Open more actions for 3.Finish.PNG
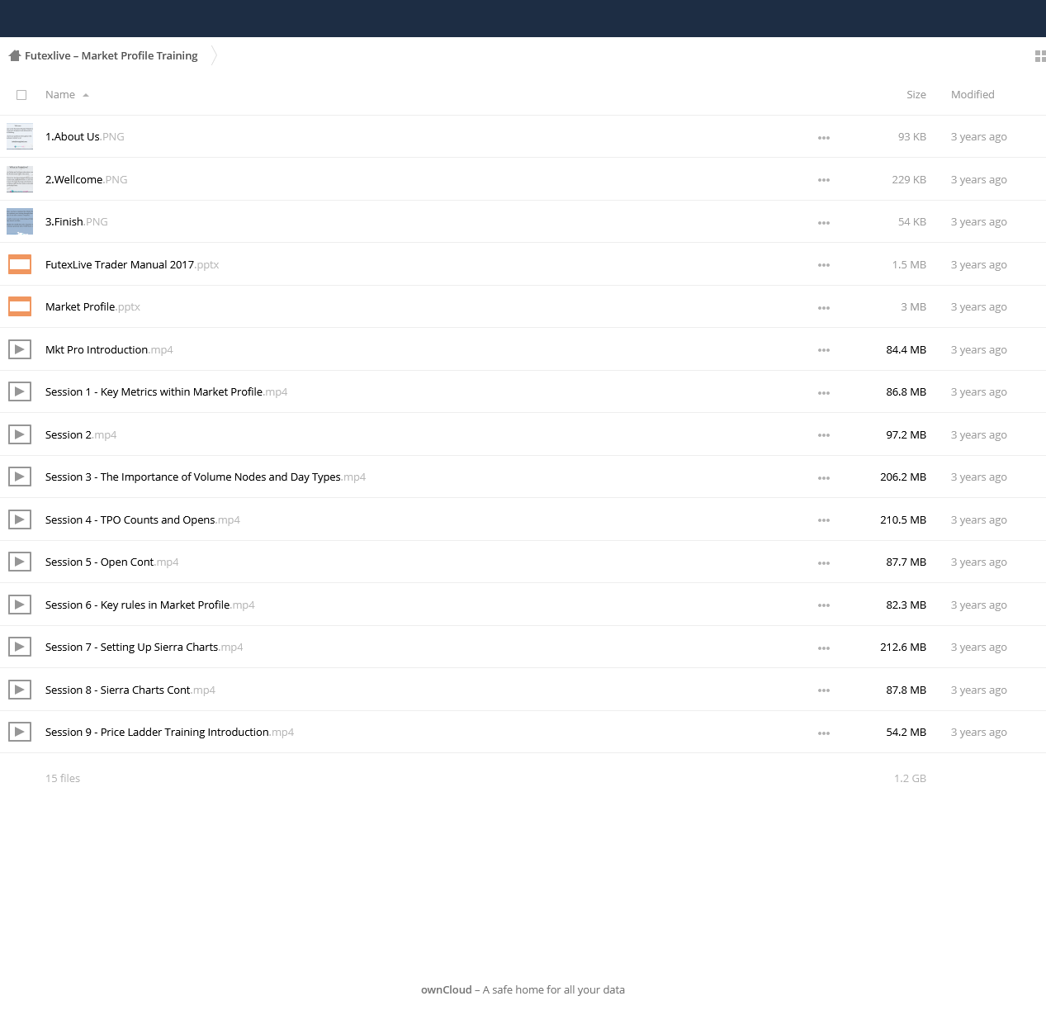 [x=824, y=223]
